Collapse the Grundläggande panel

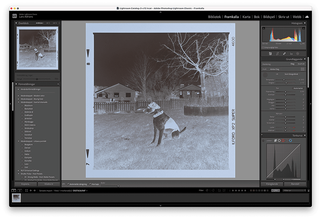click(x=305, y=59)
